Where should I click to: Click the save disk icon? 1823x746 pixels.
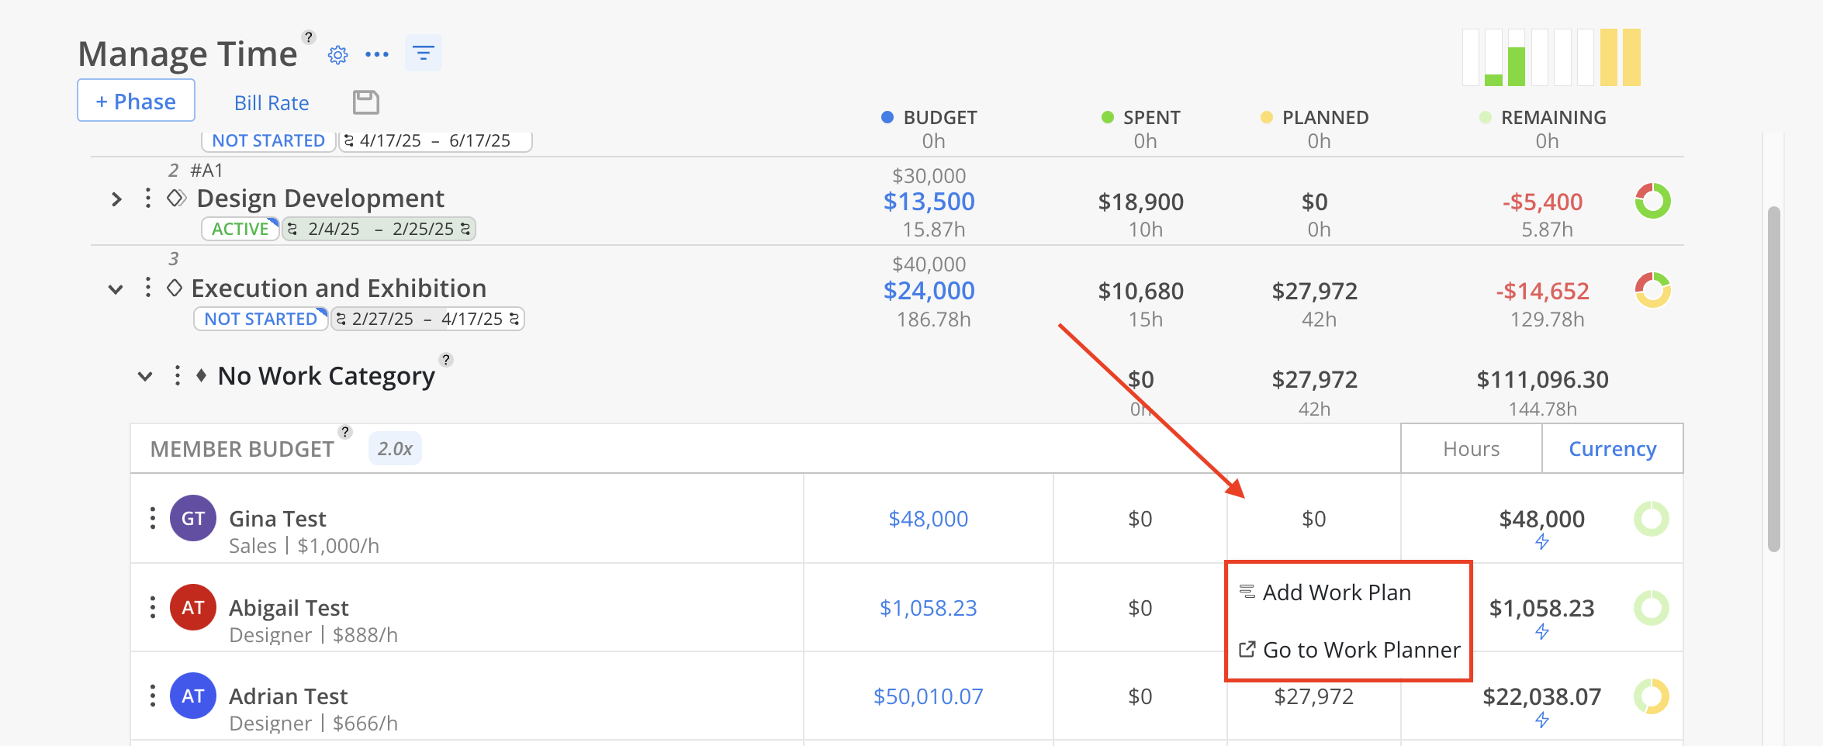pyautogui.click(x=365, y=102)
